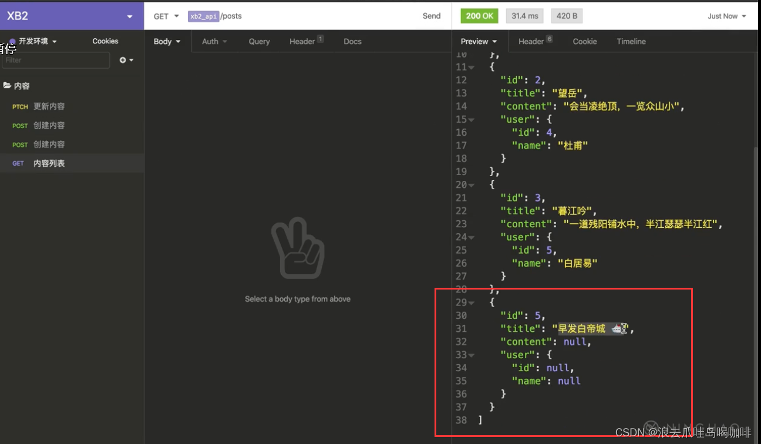Click the "name": null line 35
The height and width of the screenshot is (444, 761).
[x=546, y=381]
